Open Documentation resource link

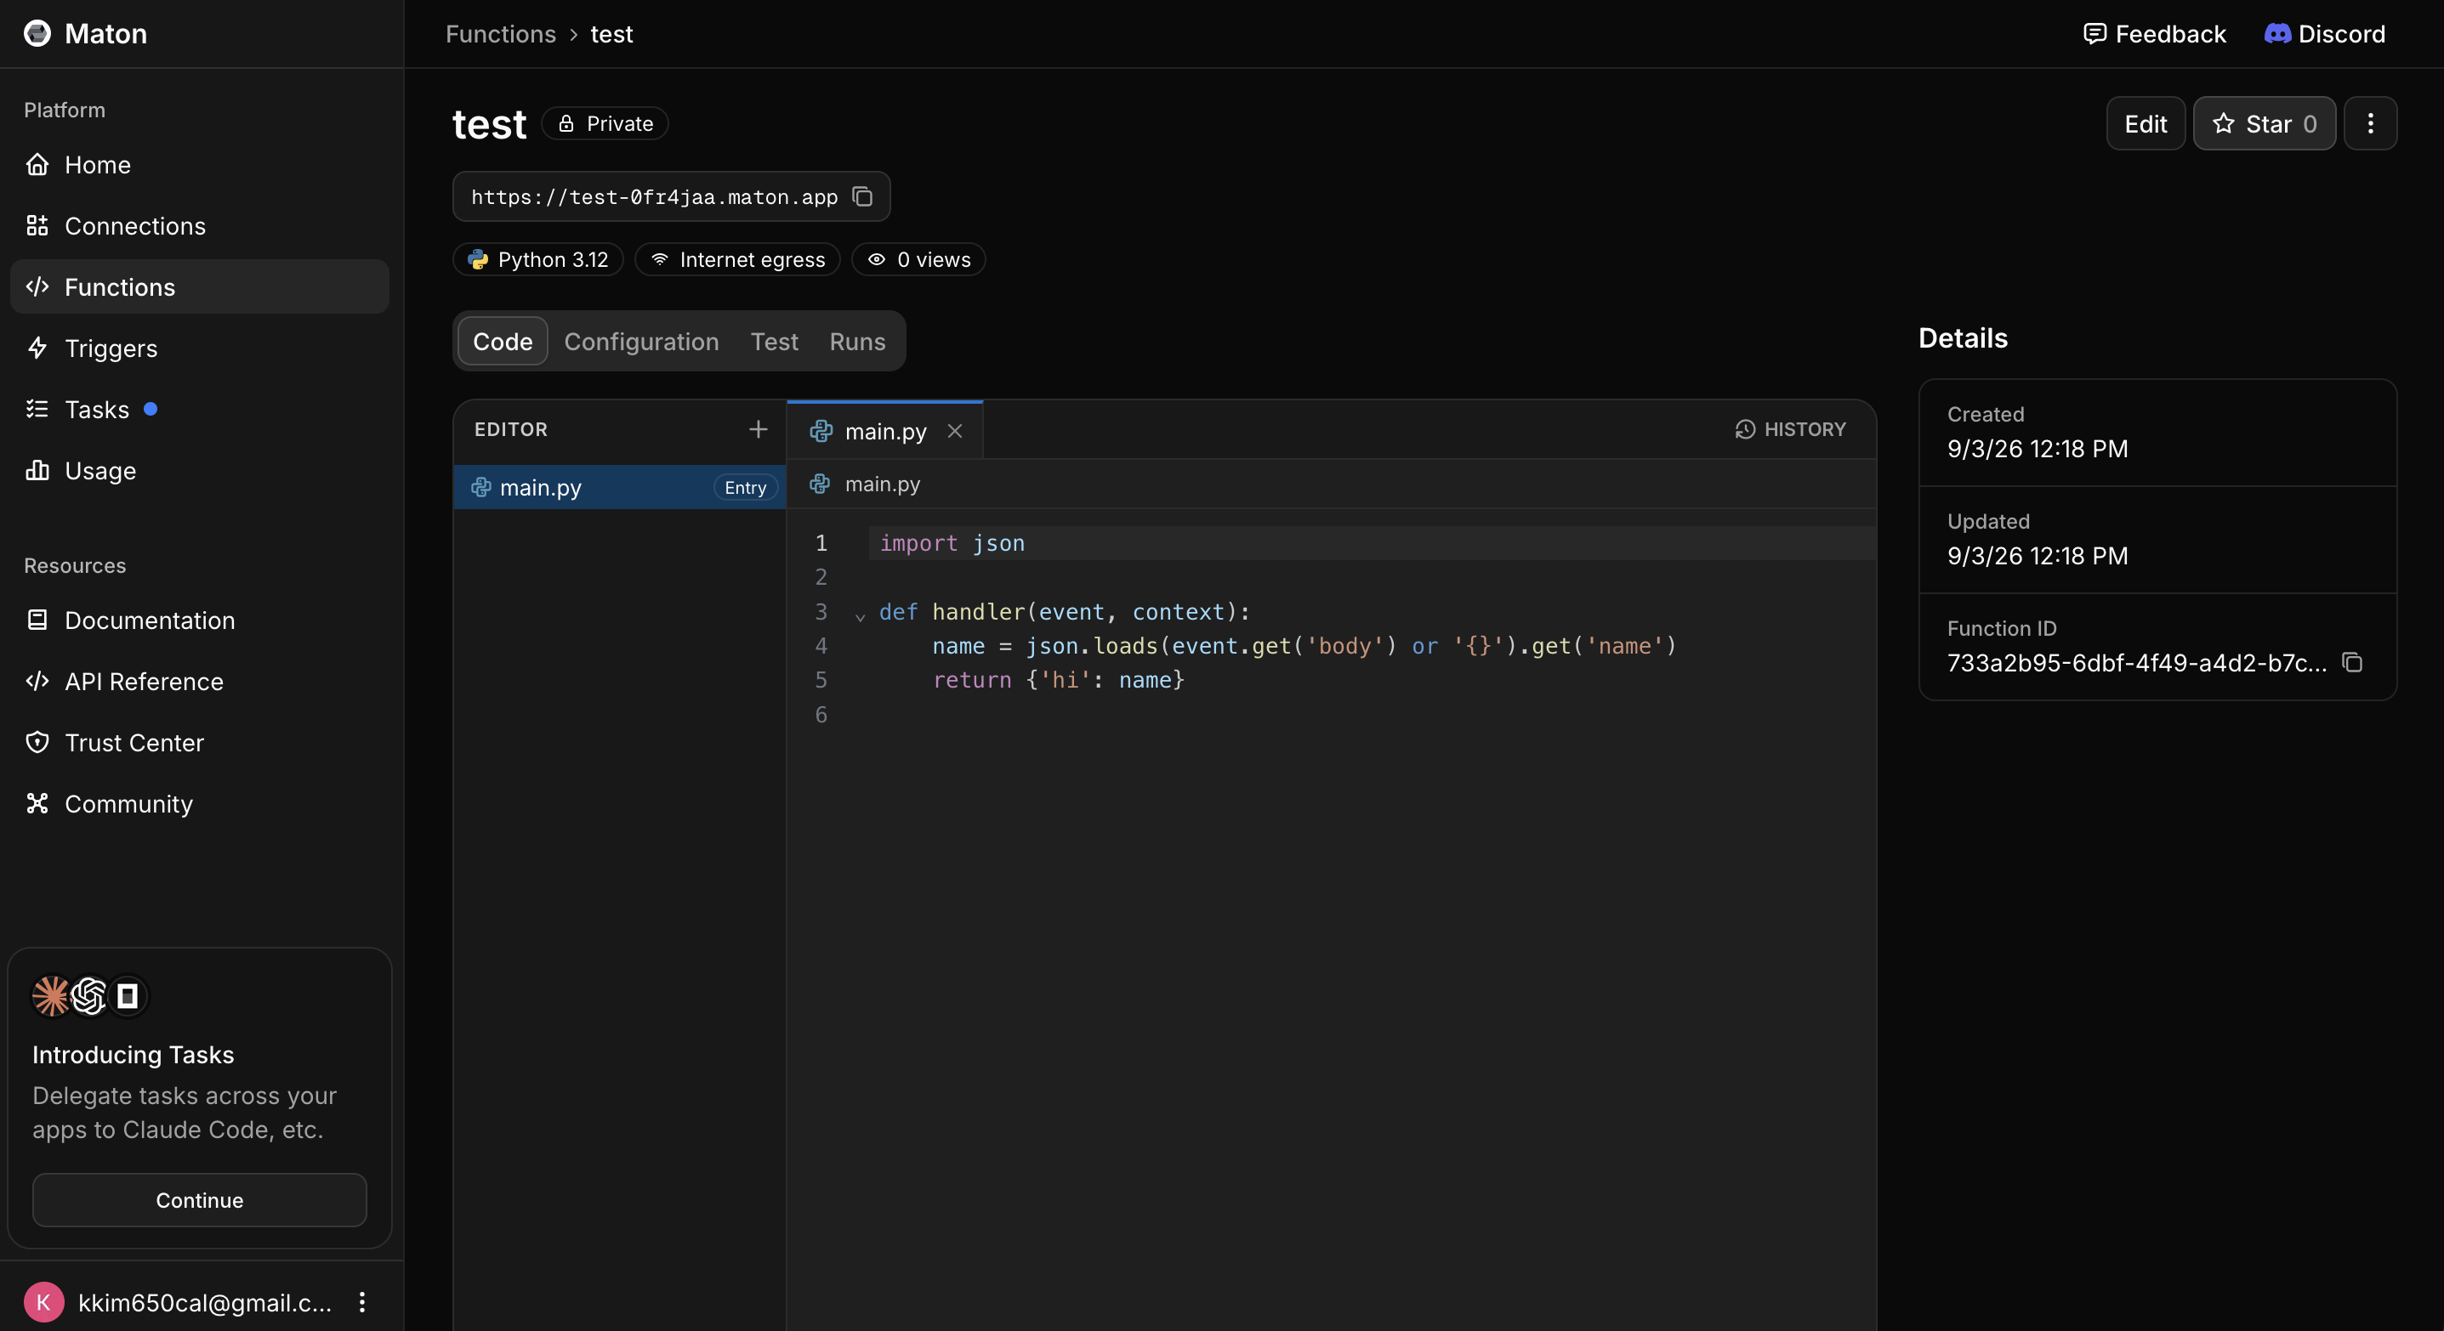click(x=199, y=620)
